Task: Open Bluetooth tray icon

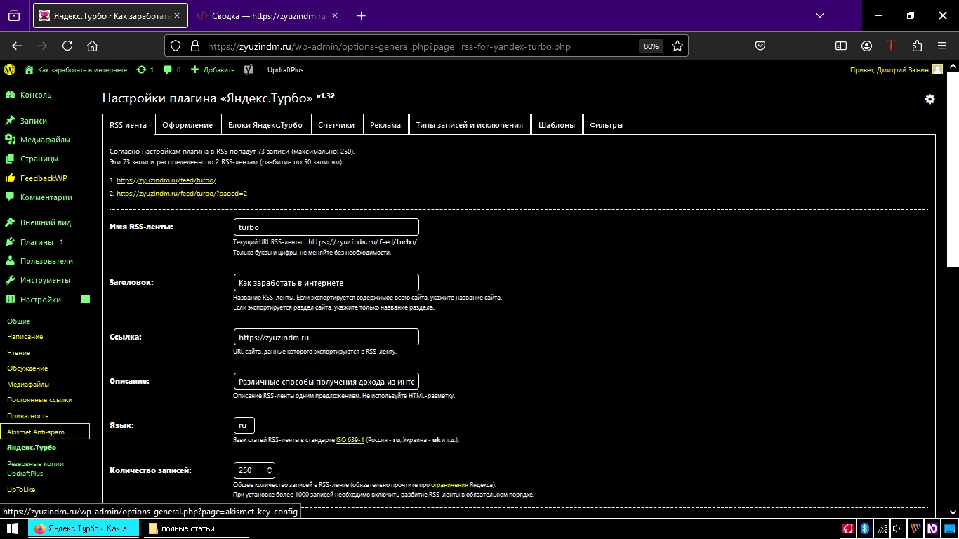Action: coord(866,528)
